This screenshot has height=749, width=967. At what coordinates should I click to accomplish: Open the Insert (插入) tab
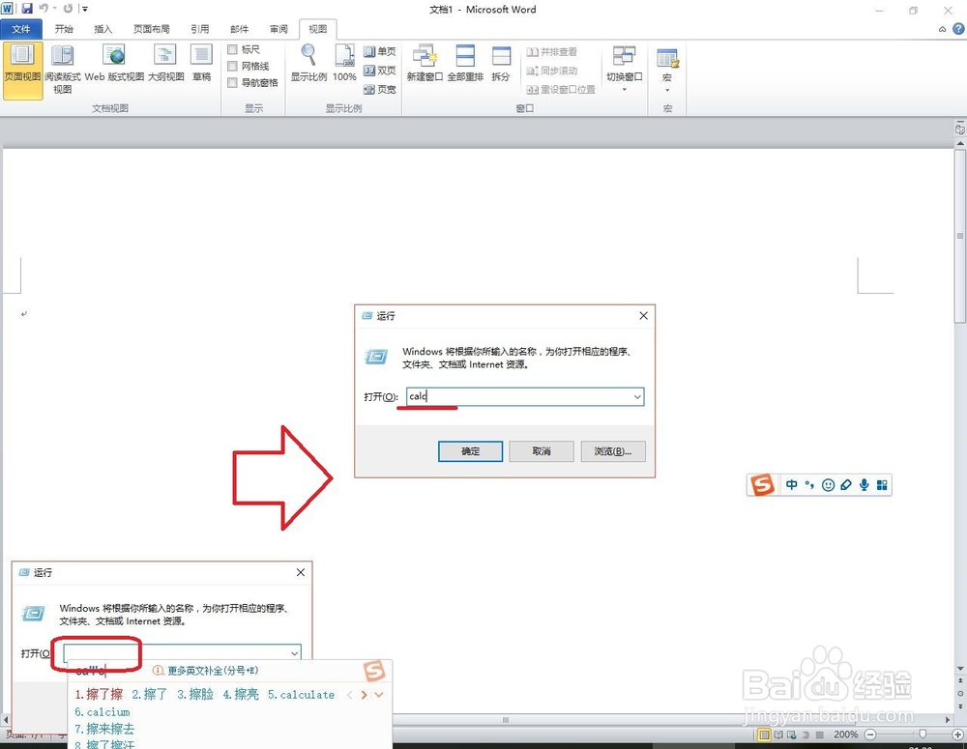click(x=103, y=29)
